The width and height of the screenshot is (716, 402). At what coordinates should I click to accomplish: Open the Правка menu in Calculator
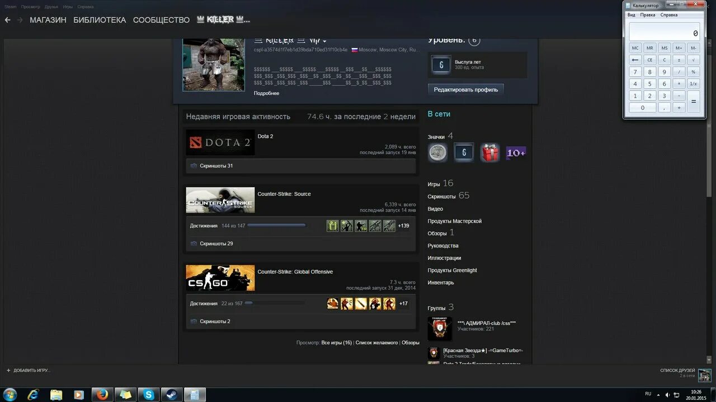[x=648, y=15]
